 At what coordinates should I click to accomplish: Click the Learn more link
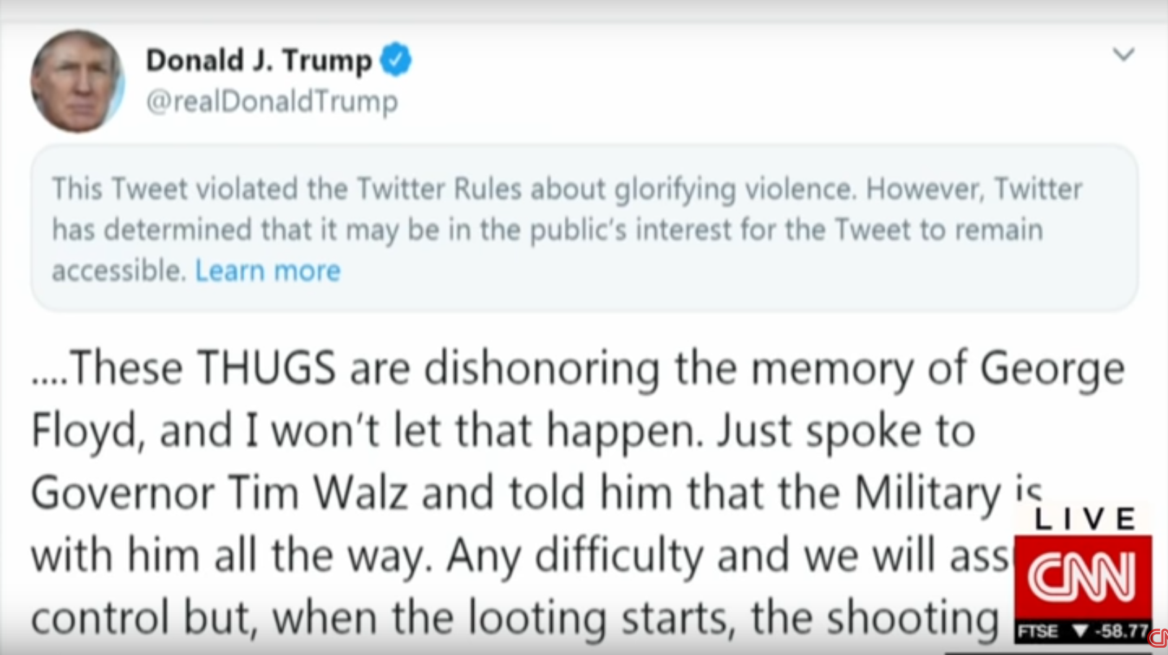pos(268,271)
